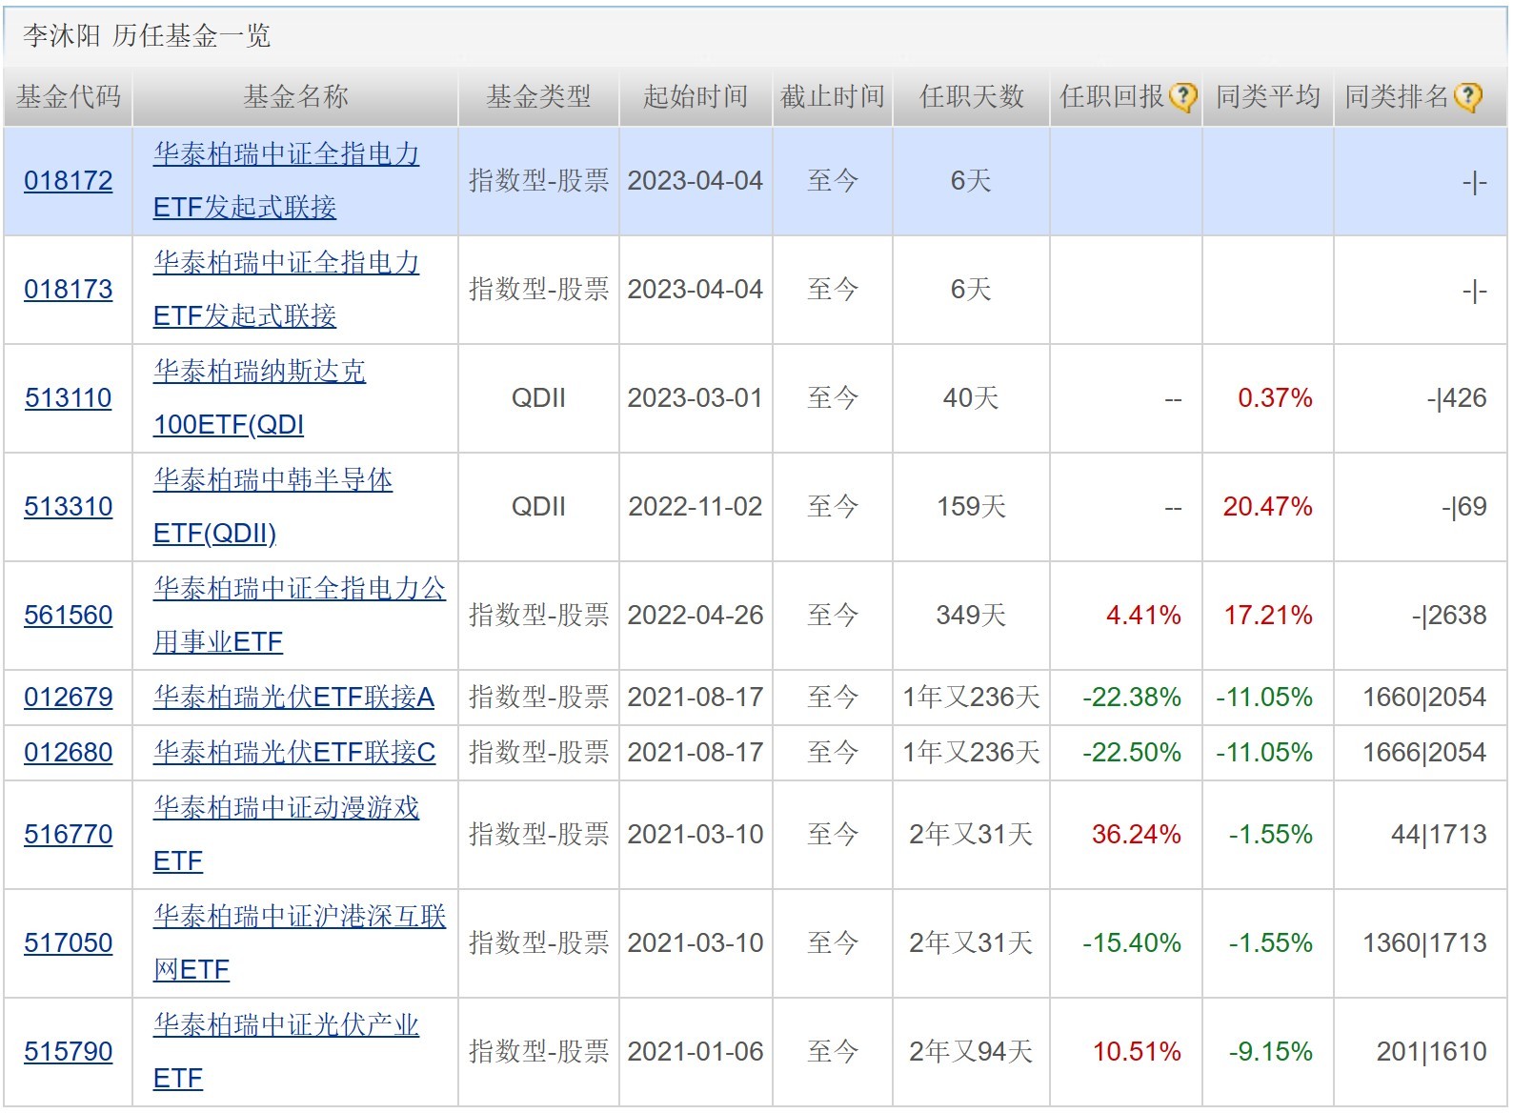The height and width of the screenshot is (1113, 1513).
Task: Click the 20.47% peer average value
Action: click(x=1268, y=507)
